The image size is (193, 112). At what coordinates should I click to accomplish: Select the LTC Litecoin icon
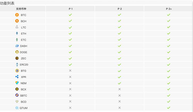pos(17,27)
